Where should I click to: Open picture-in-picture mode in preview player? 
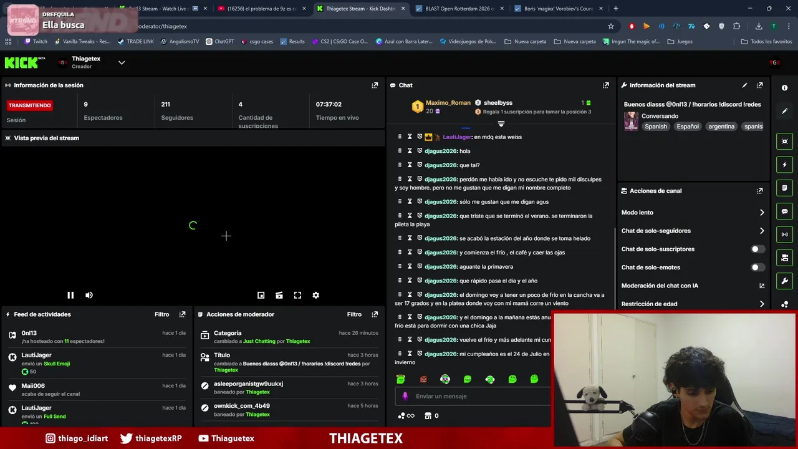pyautogui.click(x=261, y=295)
